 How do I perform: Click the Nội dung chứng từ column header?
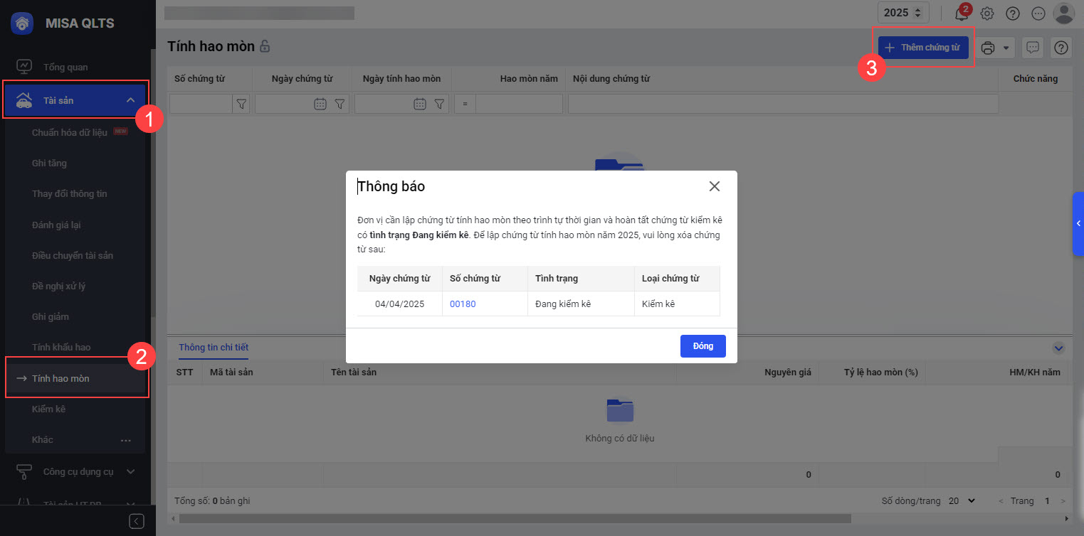611,79
